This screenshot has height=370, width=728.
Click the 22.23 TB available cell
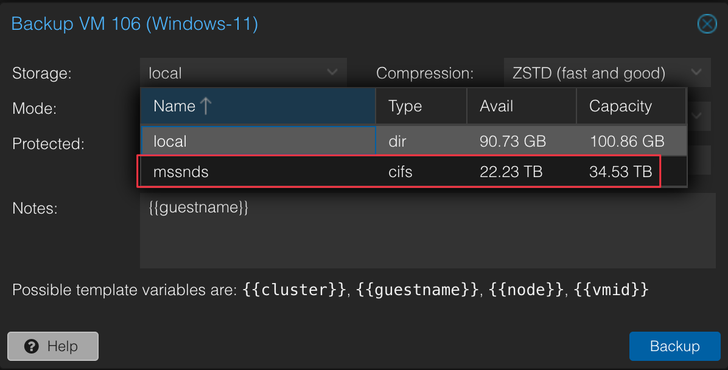click(522, 172)
